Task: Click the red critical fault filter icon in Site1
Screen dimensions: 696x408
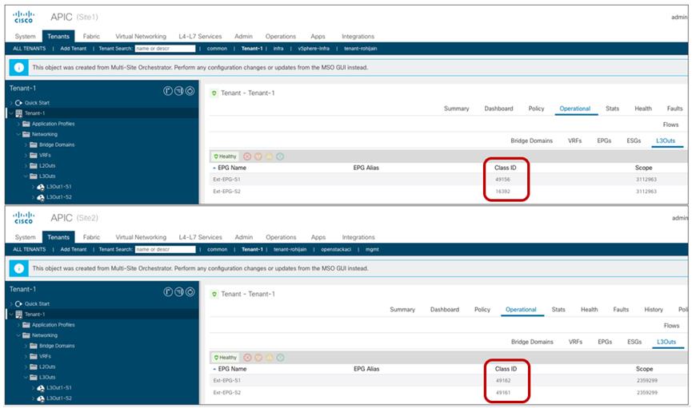Action: coord(247,156)
